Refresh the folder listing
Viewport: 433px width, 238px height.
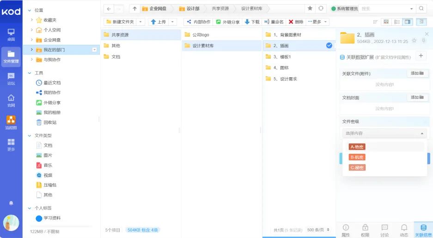pyautogui.click(x=321, y=8)
